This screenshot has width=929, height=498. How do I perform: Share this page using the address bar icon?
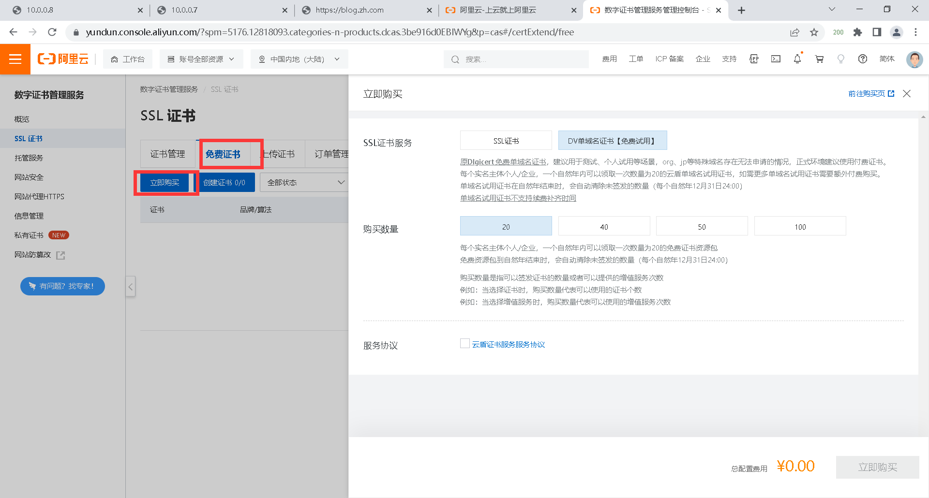[x=794, y=32]
